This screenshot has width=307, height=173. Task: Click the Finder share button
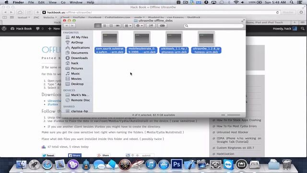(151, 25)
